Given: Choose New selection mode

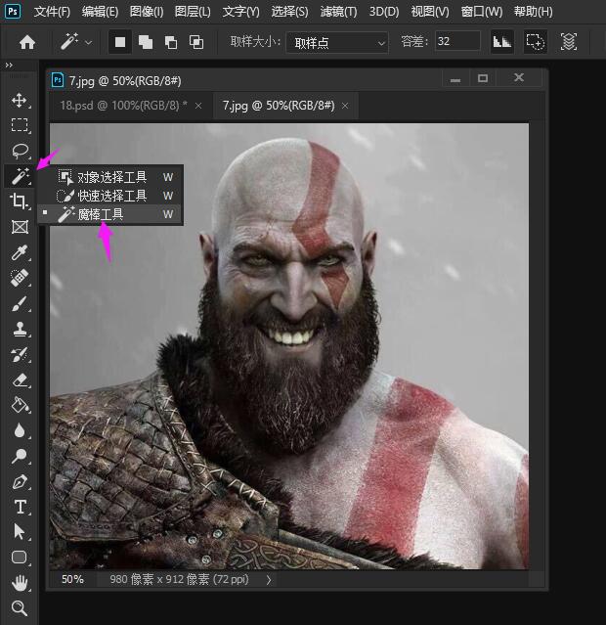Looking at the screenshot, I should click(120, 42).
